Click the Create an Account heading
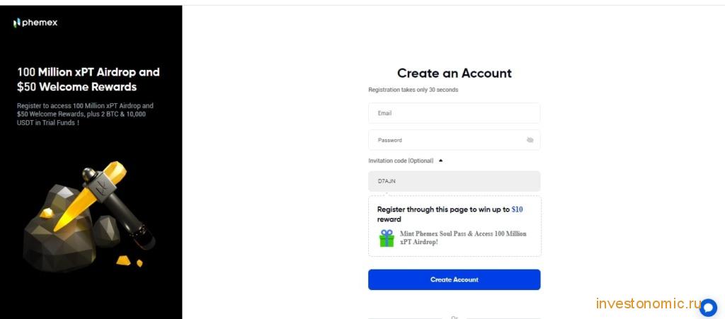The width and height of the screenshot is (725, 319). click(x=454, y=74)
